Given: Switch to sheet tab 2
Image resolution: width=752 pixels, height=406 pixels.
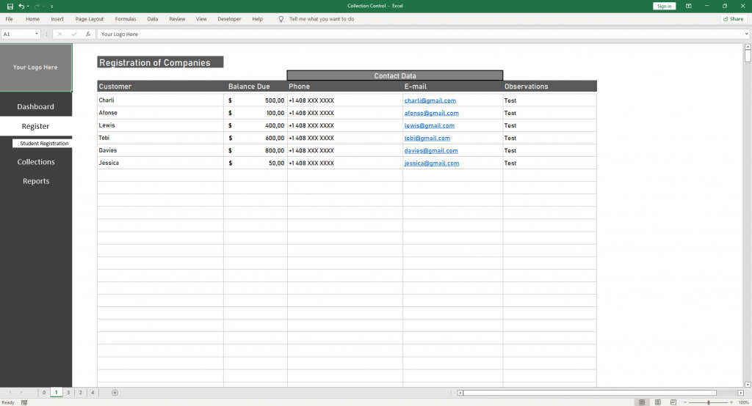Looking at the screenshot, I should coord(80,393).
